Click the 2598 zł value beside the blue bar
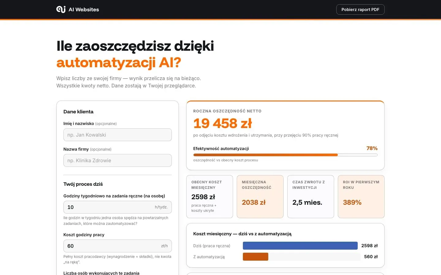Screen dimensions: 441x275 (369, 246)
